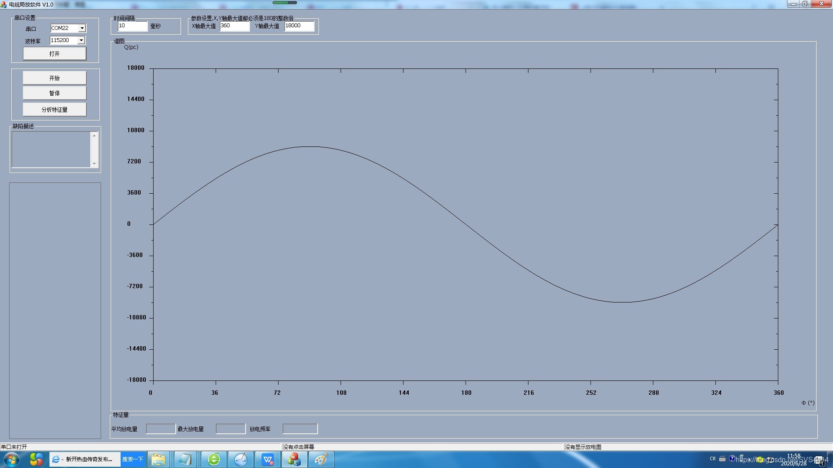Click the notepad icon on taskbar
The height and width of the screenshot is (468, 833).
[185, 459]
